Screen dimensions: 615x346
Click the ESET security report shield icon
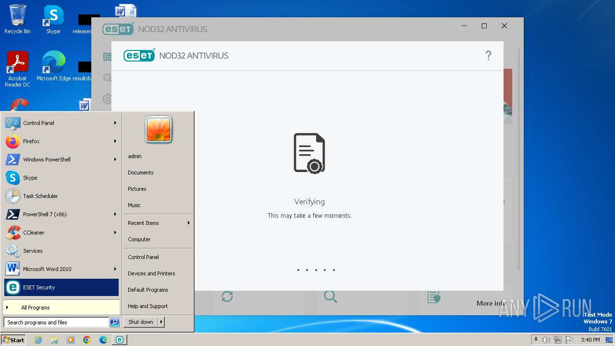(x=434, y=297)
